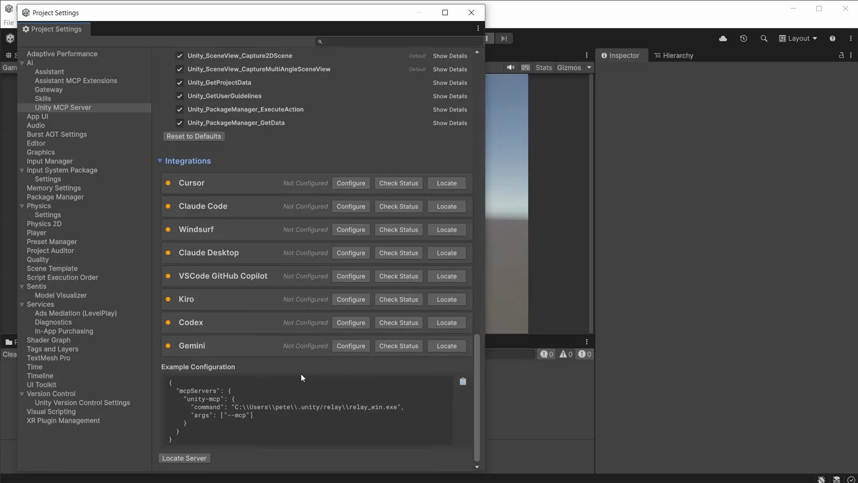The width and height of the screenshot is (858, 483).
Task: Locate the Kiro client
Action: click(x=447, y=299)
